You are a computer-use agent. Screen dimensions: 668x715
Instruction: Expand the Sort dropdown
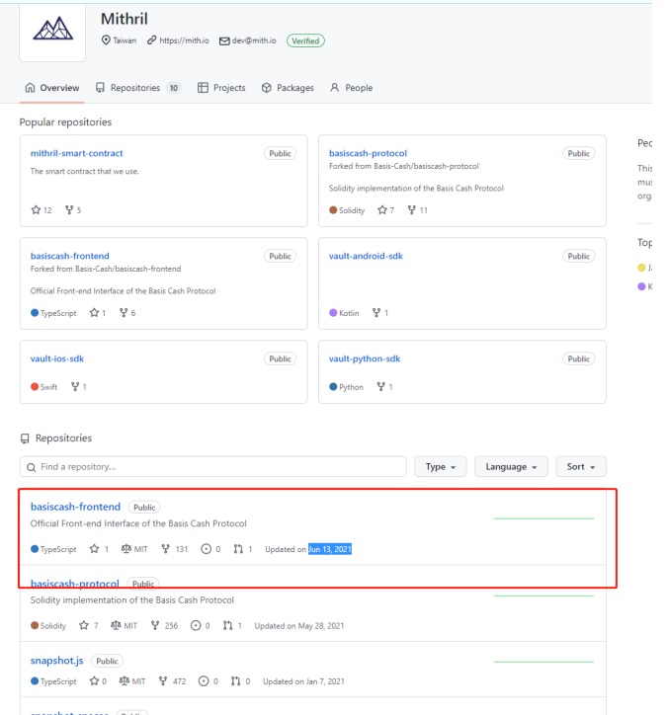580,466
